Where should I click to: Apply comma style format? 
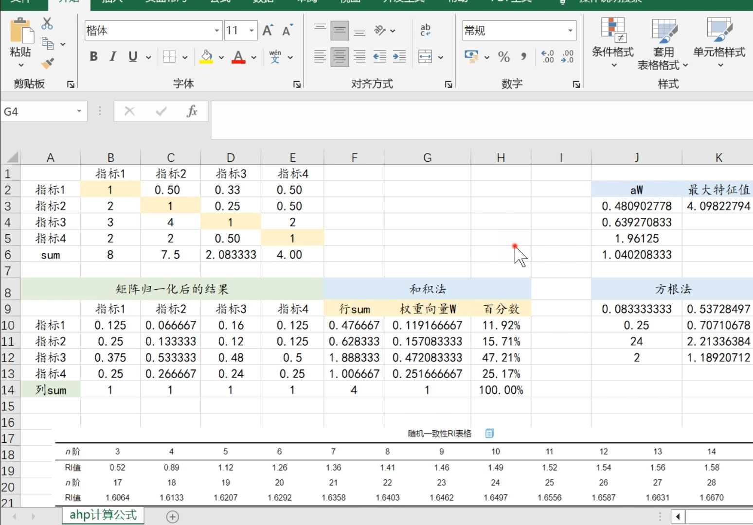tap(524, 56)
